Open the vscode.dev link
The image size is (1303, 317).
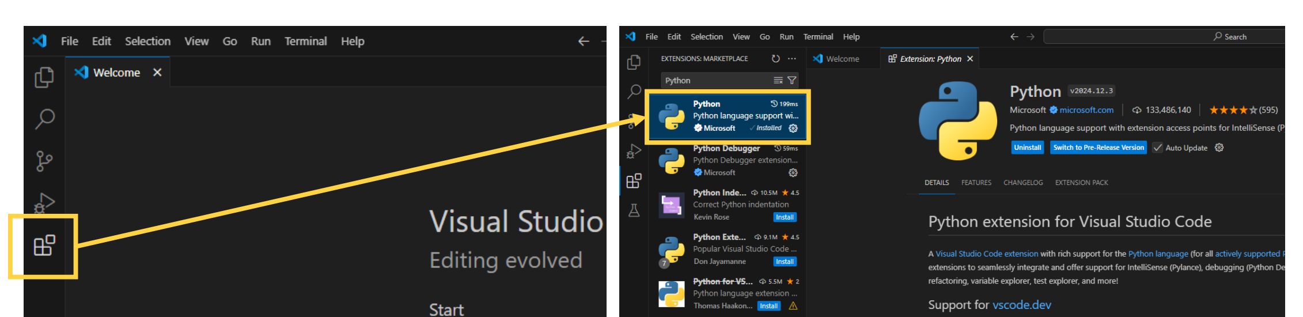1021,305
